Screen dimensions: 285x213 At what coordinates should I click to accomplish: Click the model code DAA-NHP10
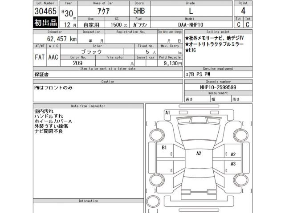(191, 25)
